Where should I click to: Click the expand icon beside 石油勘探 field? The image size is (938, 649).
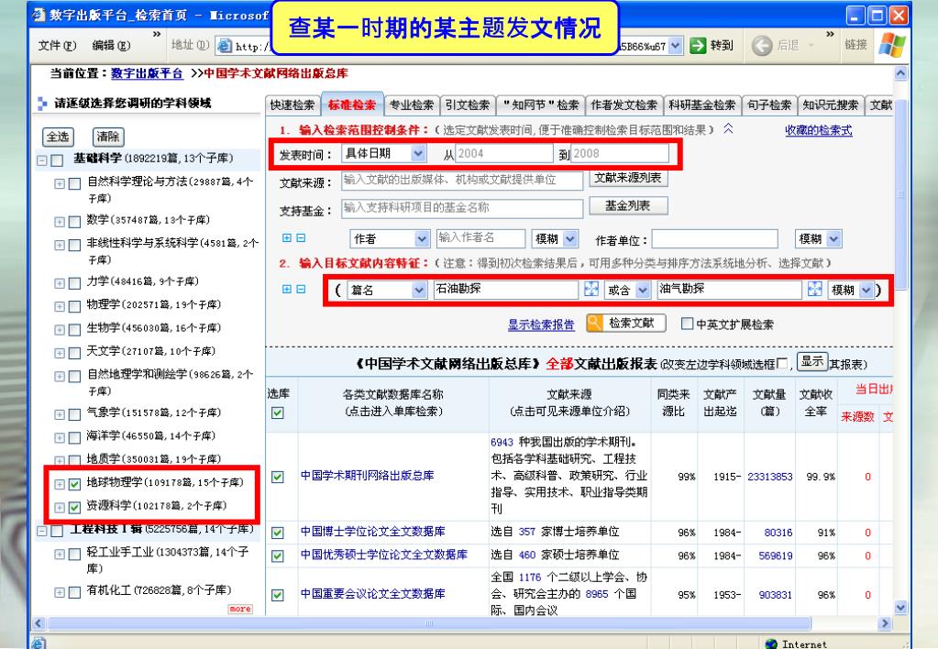591,289
